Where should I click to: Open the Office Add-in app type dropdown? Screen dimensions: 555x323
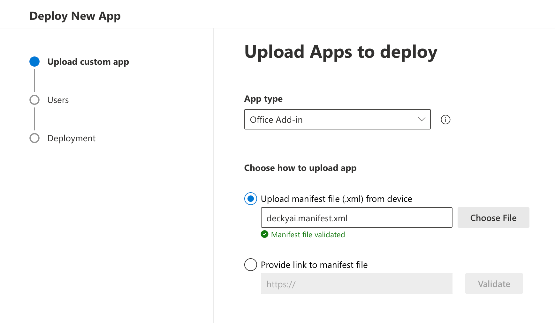[x=337, y=119]
